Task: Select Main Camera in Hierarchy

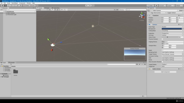Action: [x=11, y=13]
